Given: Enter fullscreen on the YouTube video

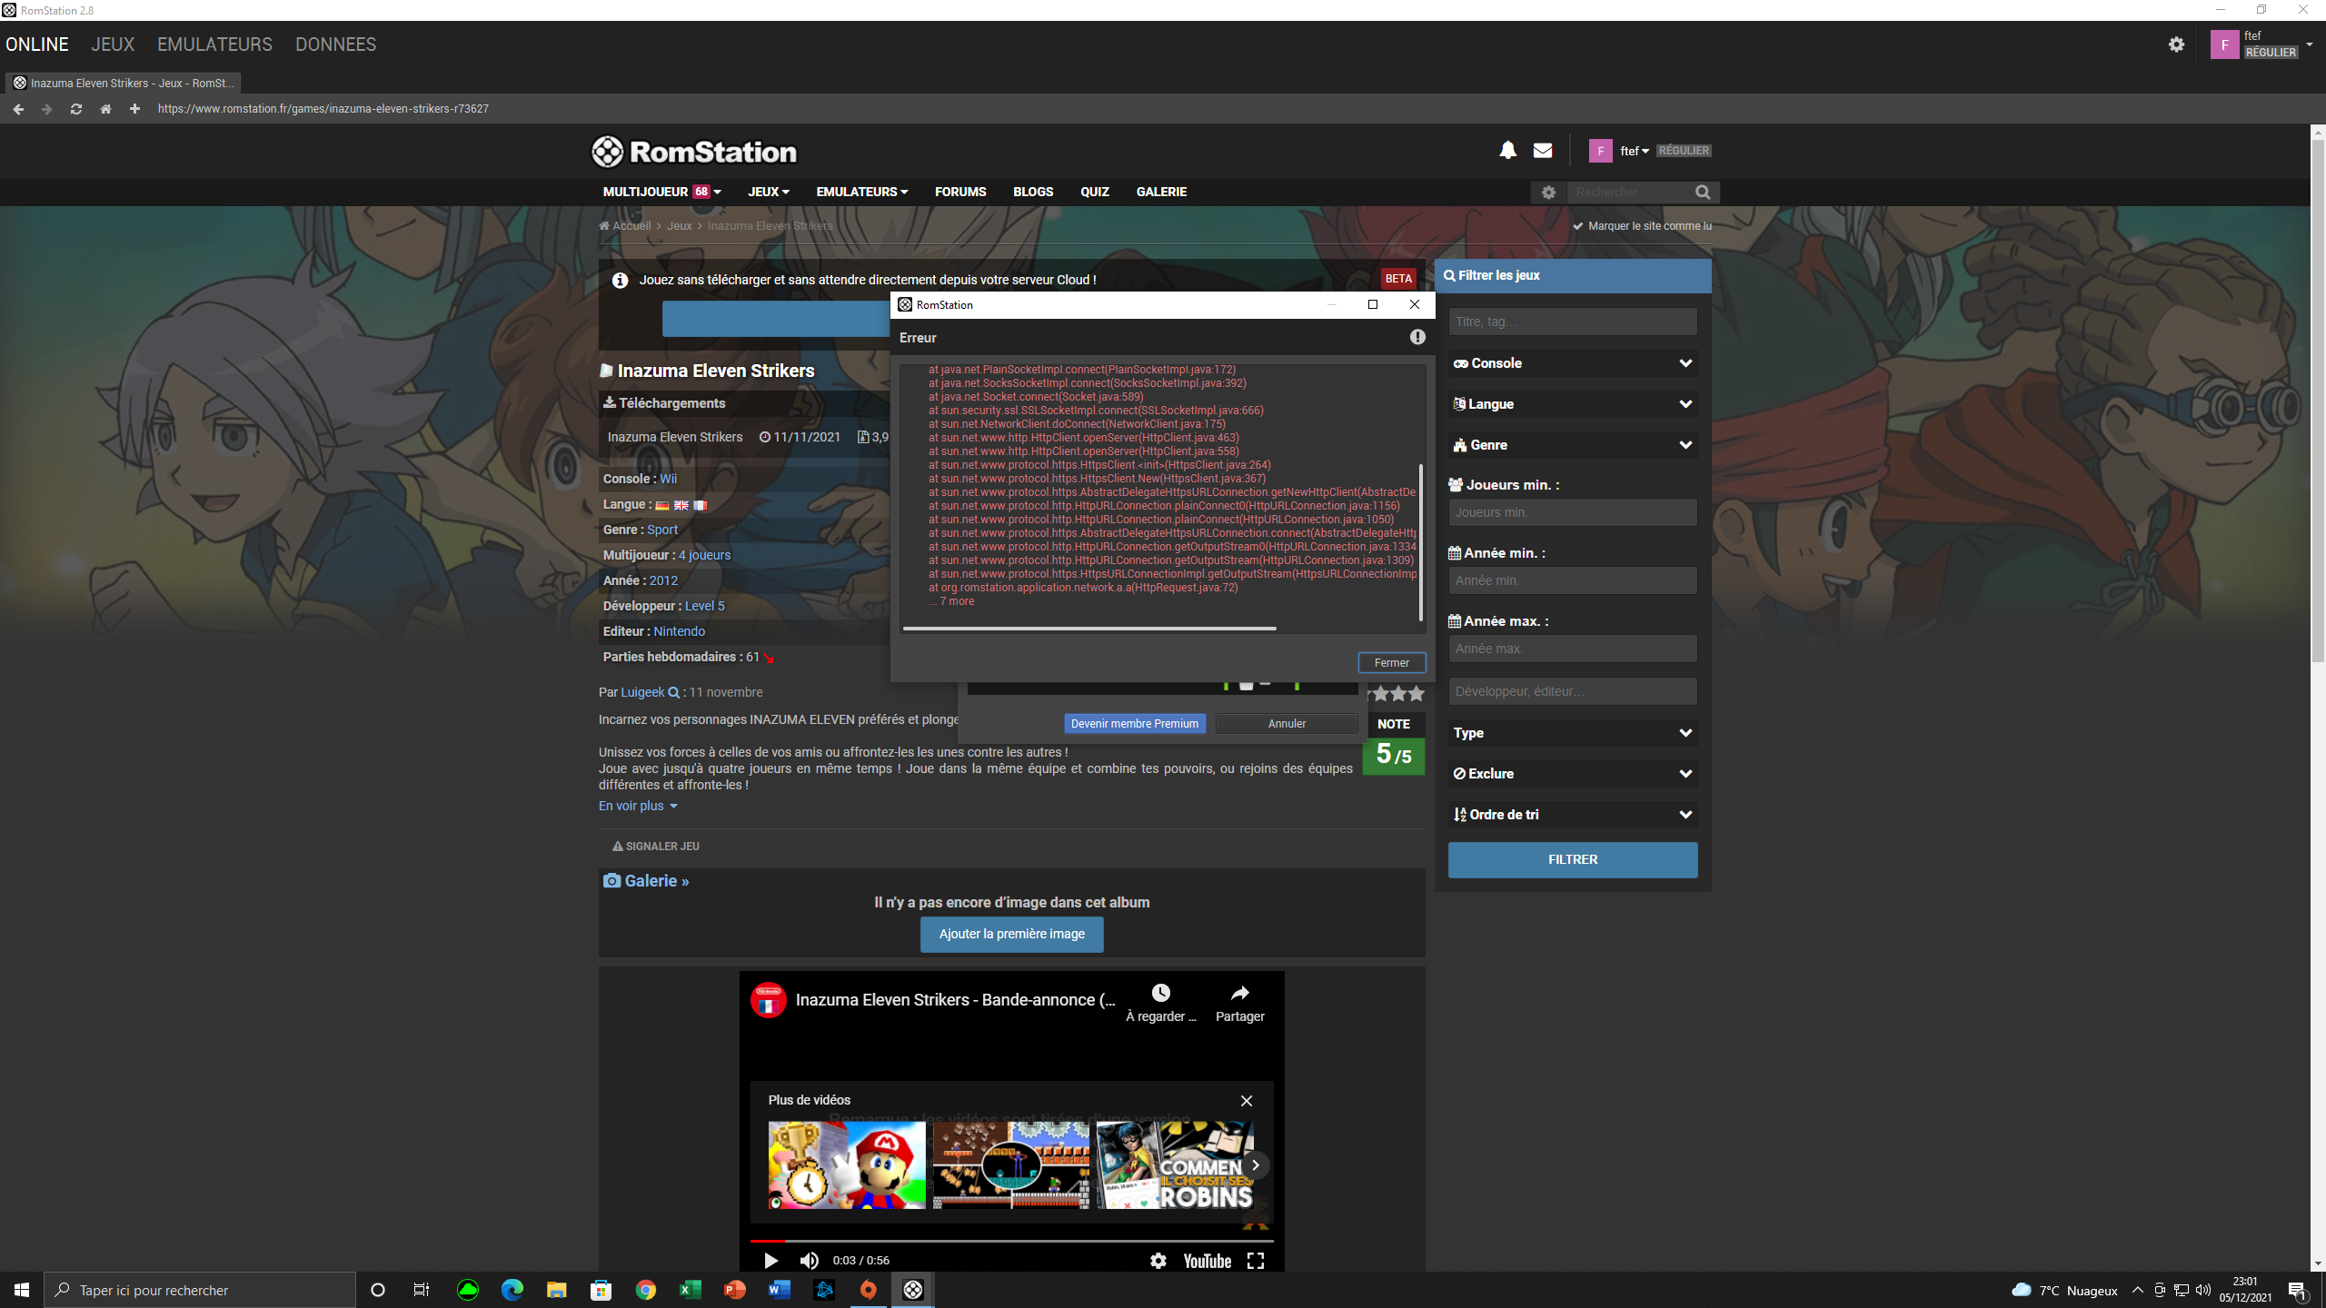Looking at the screenshot, I should [1256, 1261].
